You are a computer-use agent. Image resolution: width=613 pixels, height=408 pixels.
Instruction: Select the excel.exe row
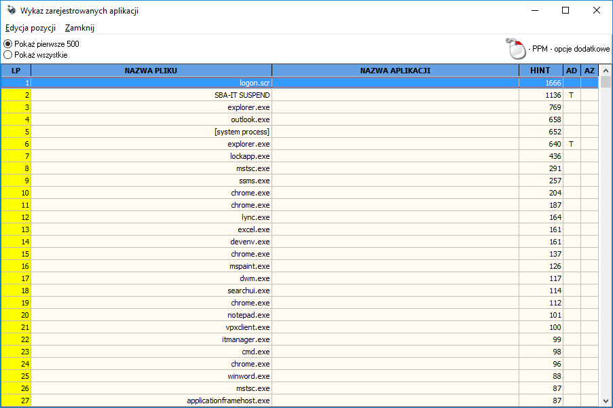[x=300, y=229]
